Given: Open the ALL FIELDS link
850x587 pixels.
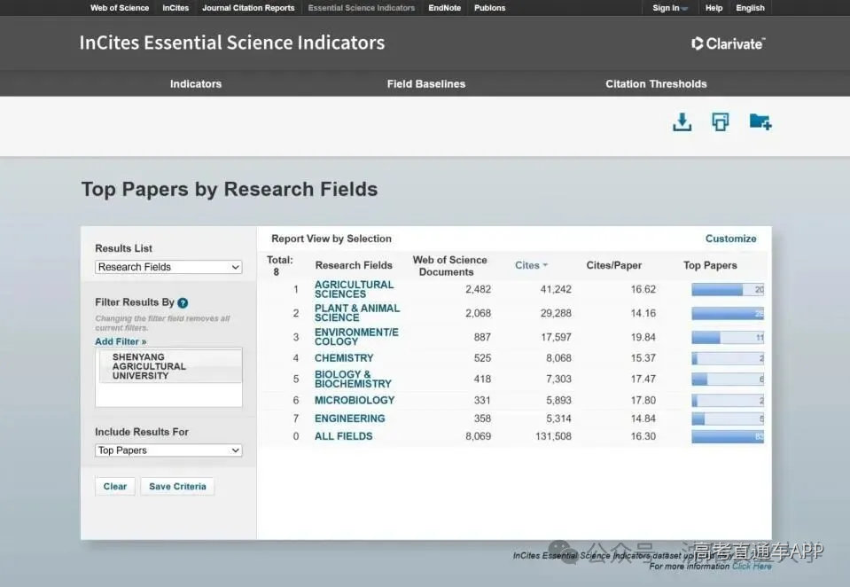Looking at the screenshot, I should click(x=343, y=436).
